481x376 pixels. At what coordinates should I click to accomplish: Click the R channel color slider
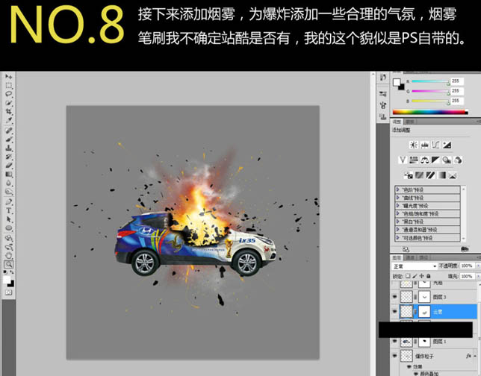[430, 81]
